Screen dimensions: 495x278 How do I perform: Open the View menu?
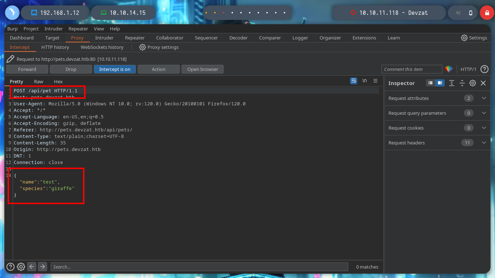(x=99, y=29)
